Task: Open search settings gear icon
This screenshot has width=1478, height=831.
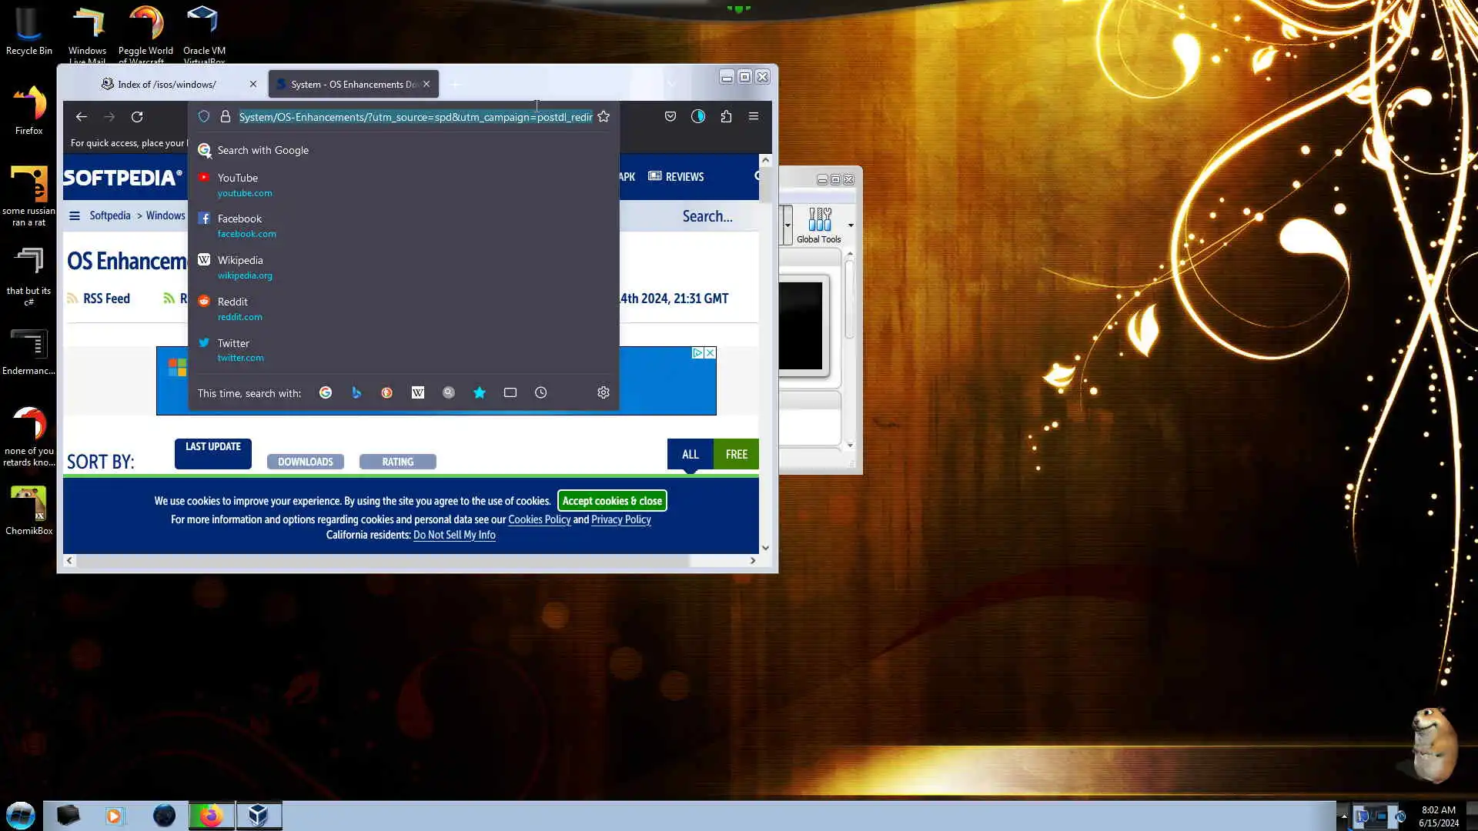Action: (604, 393)
